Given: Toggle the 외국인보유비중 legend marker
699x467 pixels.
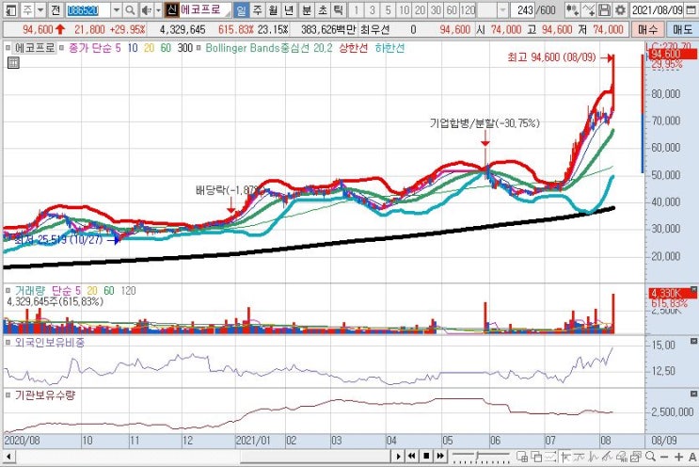Looking at the screenshot, I should (8, 343).
